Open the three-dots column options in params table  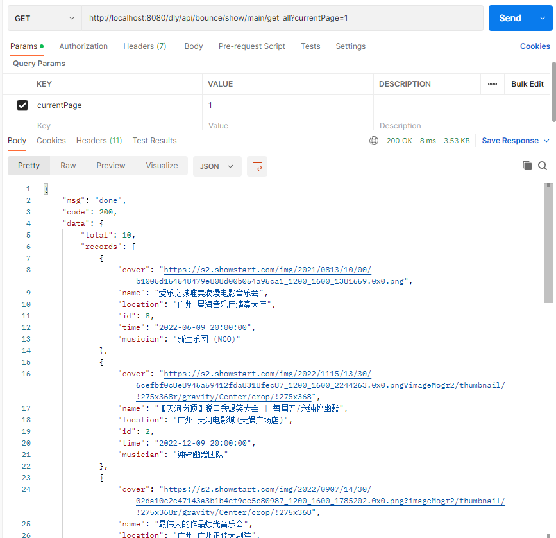[x=493, y=84]
